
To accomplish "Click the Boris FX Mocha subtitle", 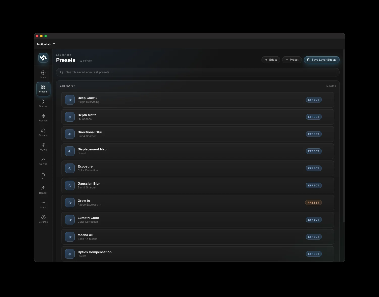I will pyautogui.click(x=88, y=239).
